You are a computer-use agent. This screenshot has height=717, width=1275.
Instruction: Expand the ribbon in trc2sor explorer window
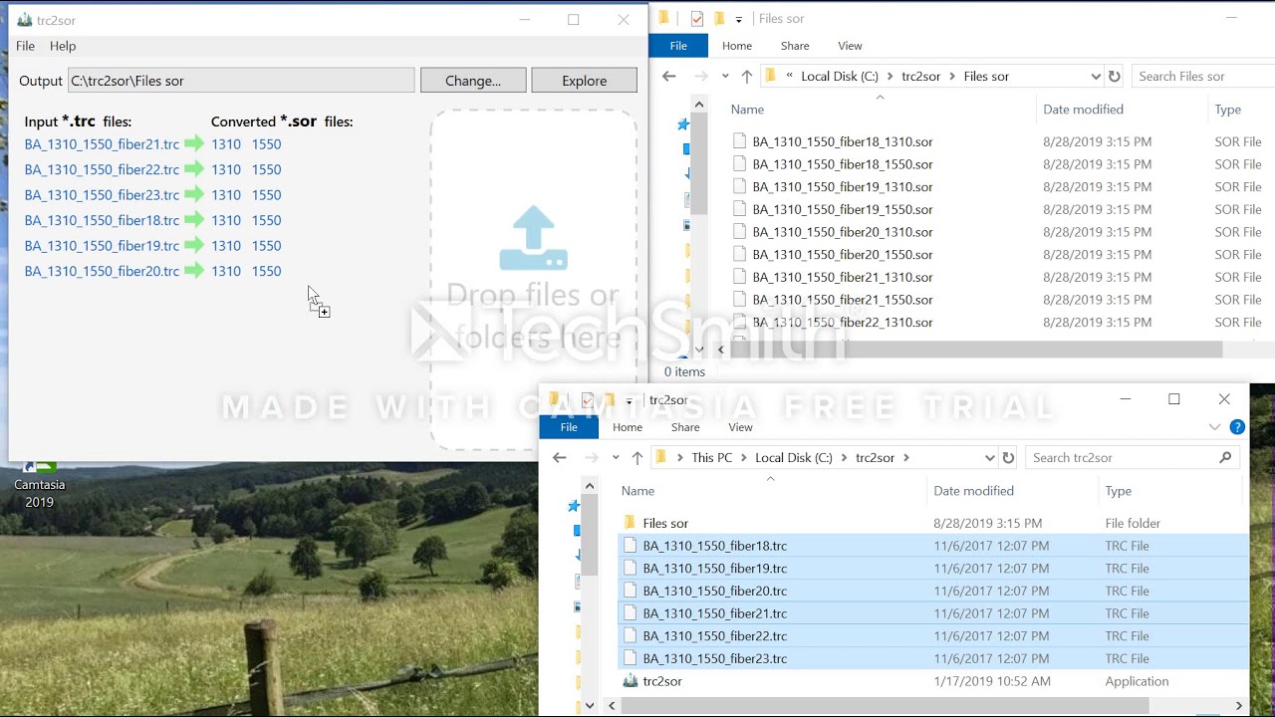[x=1214, y=427]
